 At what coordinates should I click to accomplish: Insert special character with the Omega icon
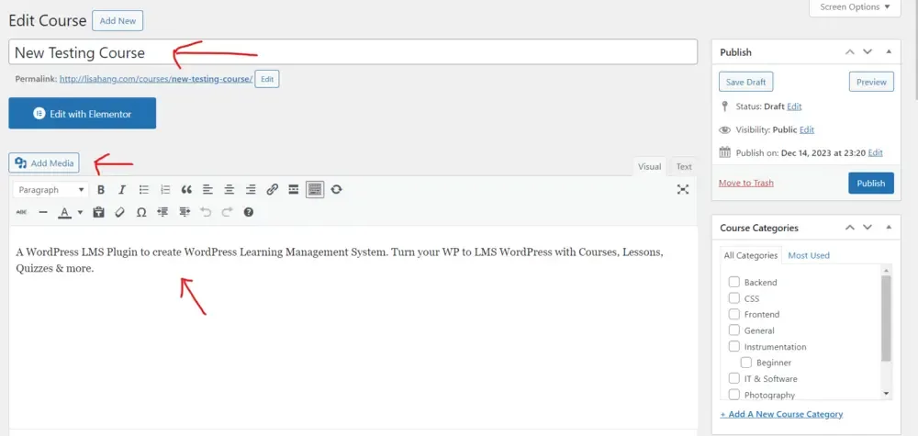[x=141, y=212]
